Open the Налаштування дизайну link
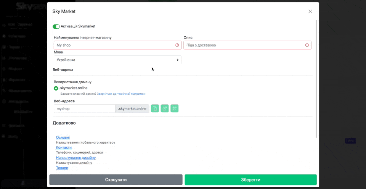Screen dimensions: 366x189 76,158
